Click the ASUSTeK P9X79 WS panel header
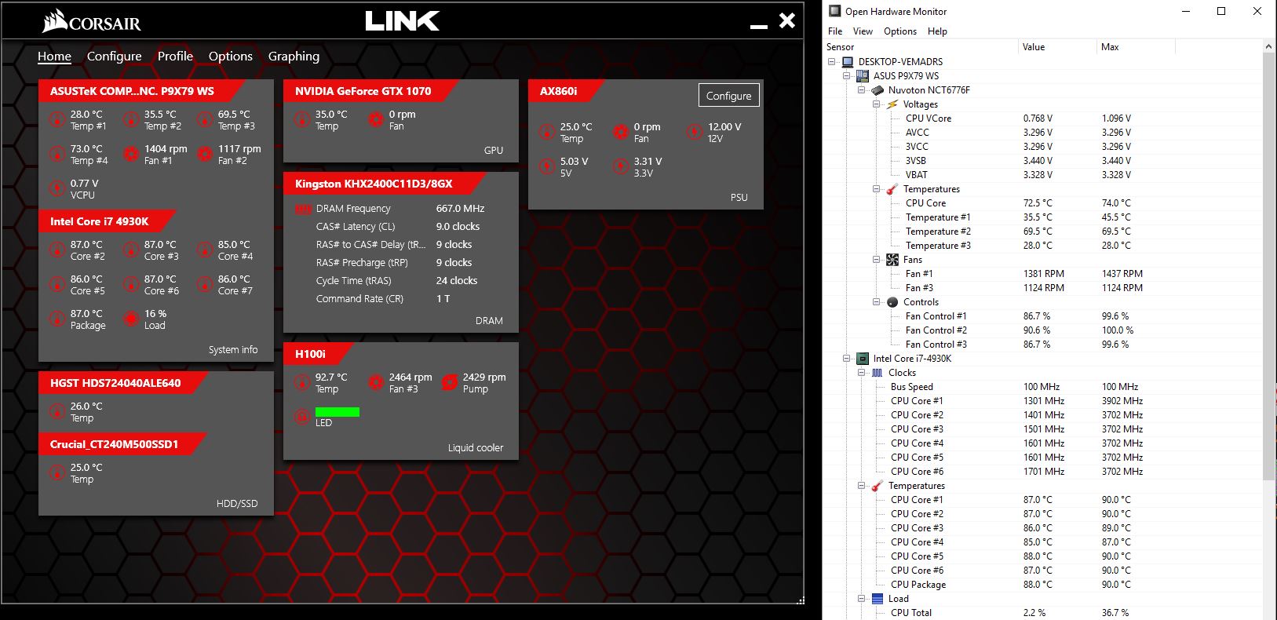Viewport: 1277px width, 620px height. coord(141,91)
